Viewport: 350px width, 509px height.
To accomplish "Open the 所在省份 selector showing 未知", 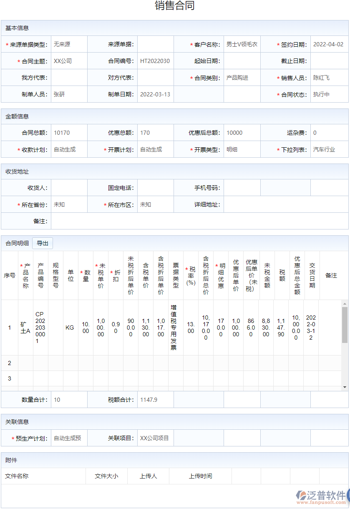I will point(69,204).
